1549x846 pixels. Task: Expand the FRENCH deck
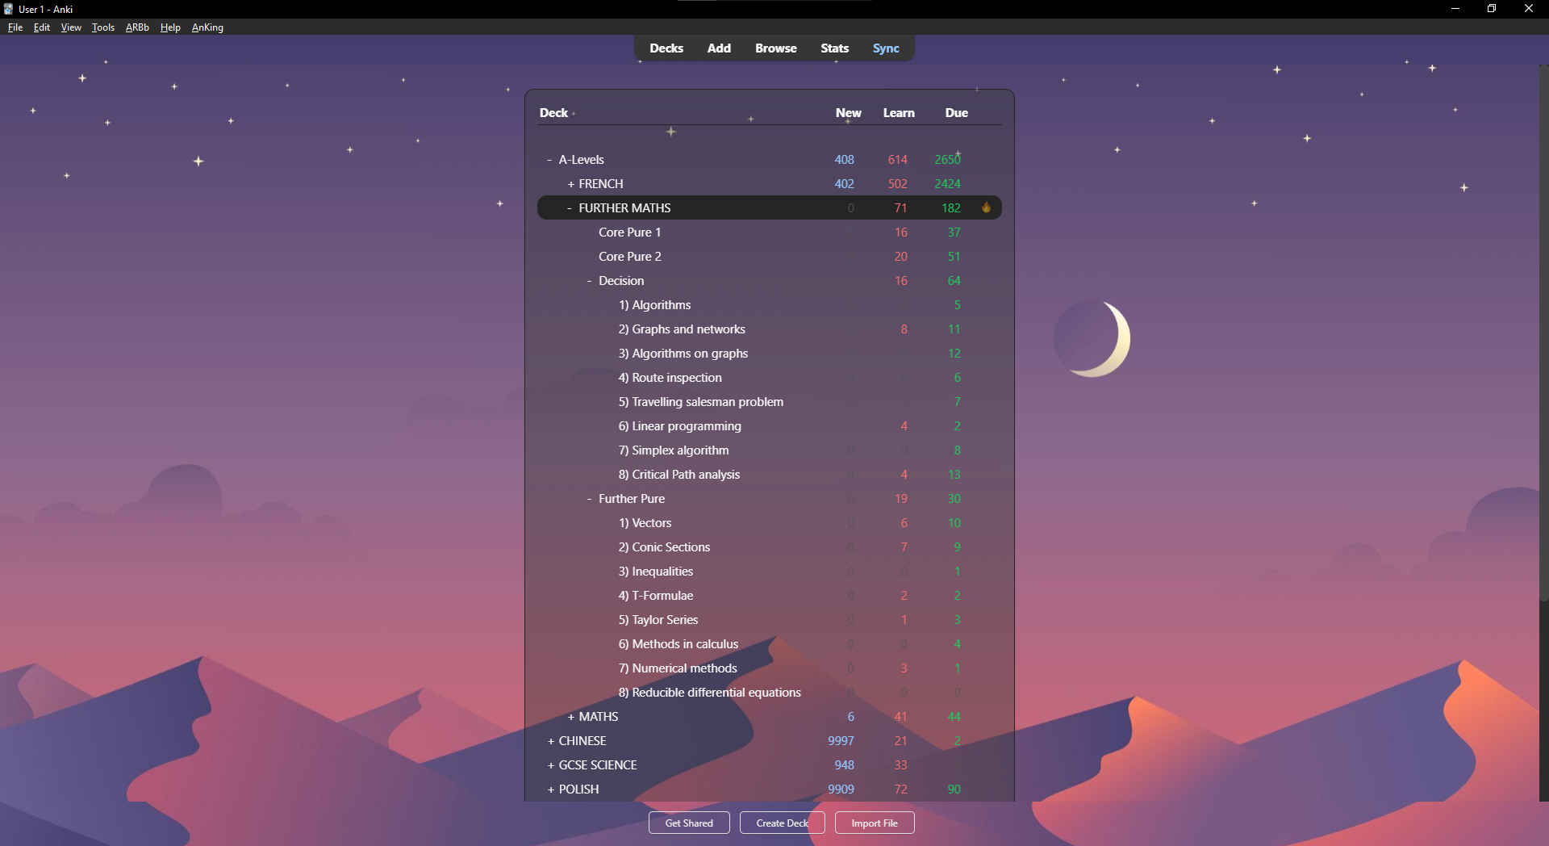(570, 184)
